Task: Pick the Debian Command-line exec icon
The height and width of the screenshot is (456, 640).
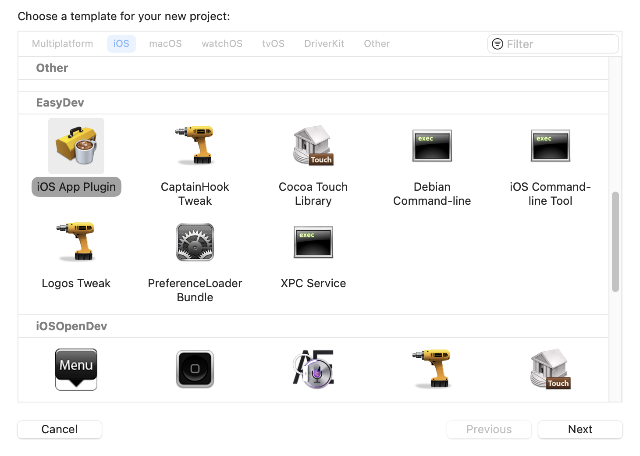Action: tap(432, 146)
